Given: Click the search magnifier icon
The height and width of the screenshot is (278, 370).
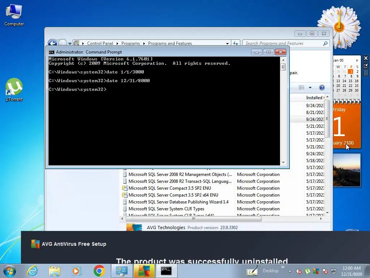Looking at the screenshot, I should click(x=326, y=43).
